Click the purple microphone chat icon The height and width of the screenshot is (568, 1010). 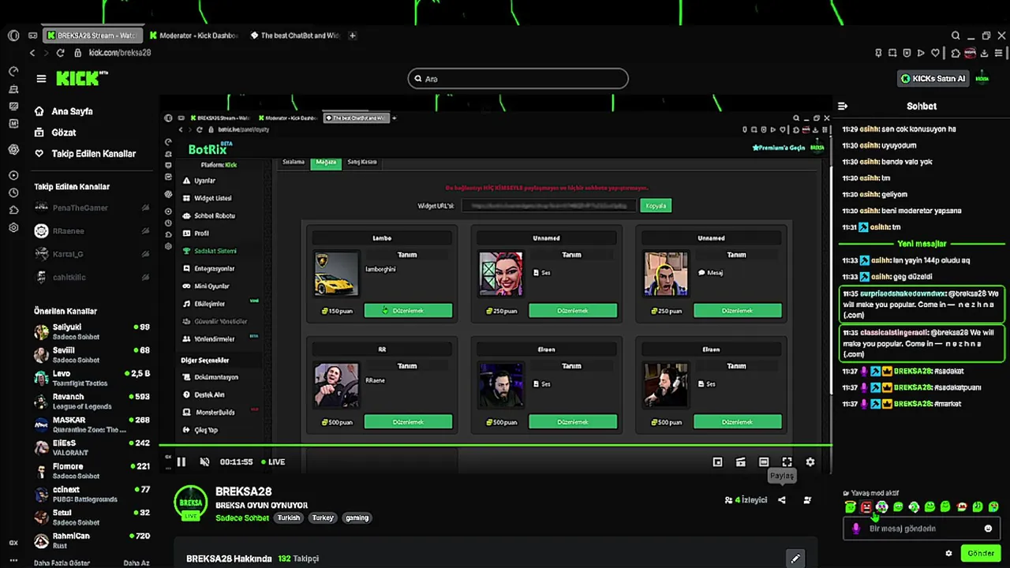tap(856, 529)
